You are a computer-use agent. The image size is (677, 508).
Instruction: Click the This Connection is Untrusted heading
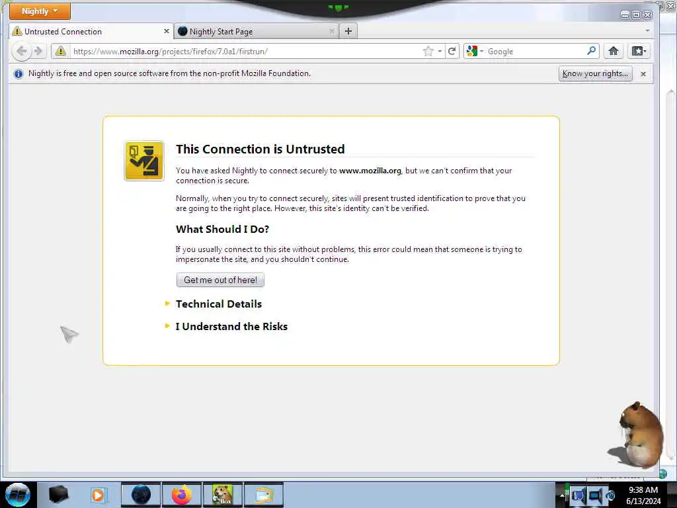tap(260, 149)
